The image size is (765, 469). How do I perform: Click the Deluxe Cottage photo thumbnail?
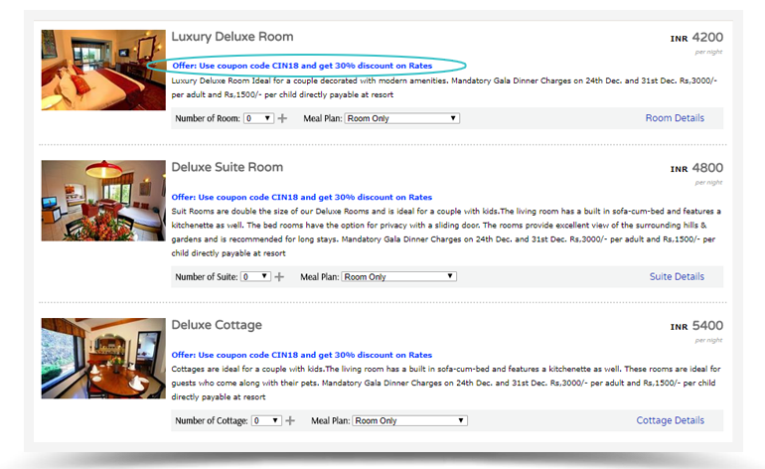click(103, 359)
